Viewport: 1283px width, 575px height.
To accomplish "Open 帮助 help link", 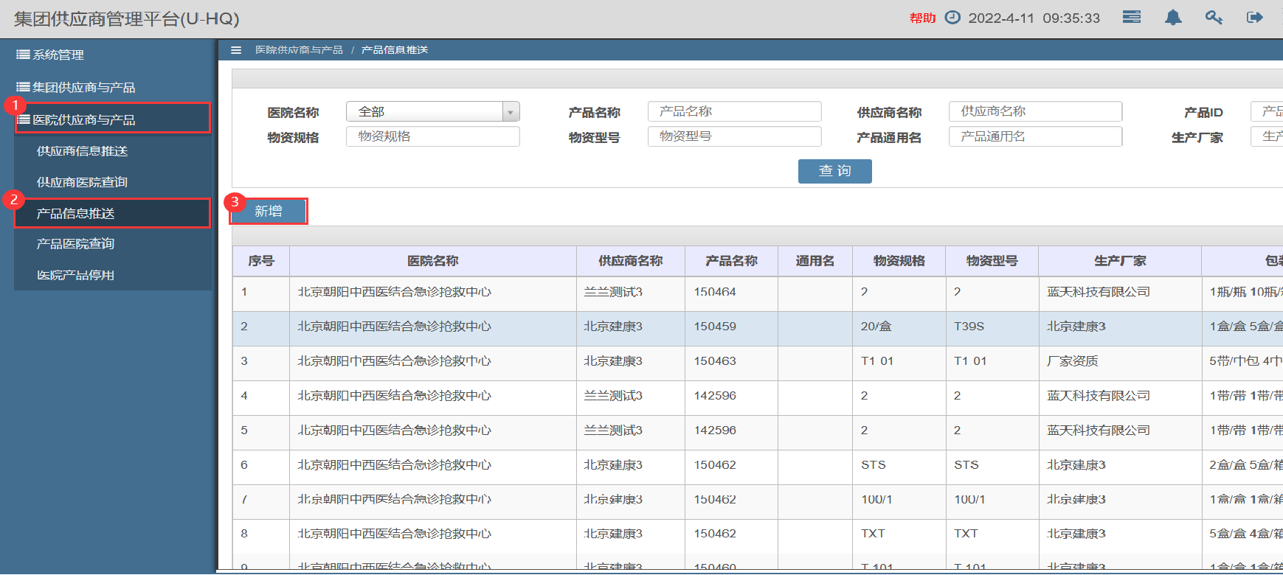I will point(922,18).
